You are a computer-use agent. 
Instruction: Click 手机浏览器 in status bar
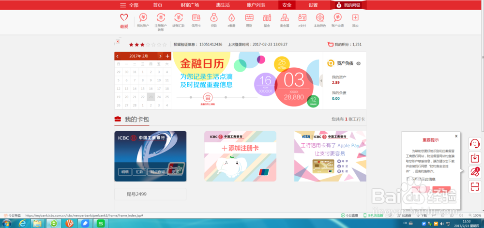click(x=373, y=215)
